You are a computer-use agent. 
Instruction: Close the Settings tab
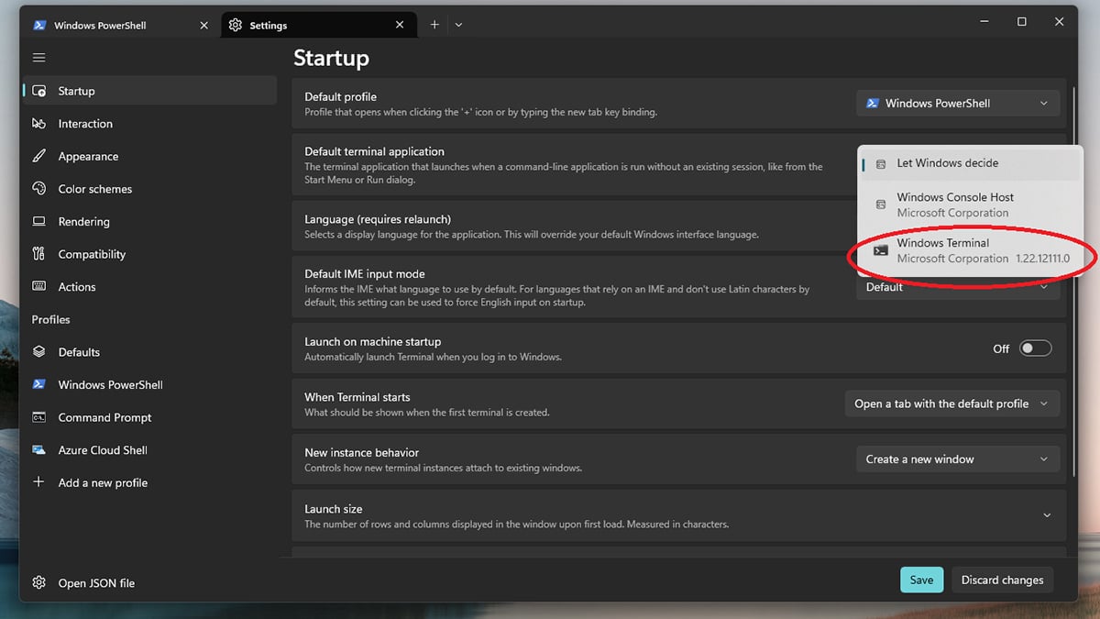point(400,26)
